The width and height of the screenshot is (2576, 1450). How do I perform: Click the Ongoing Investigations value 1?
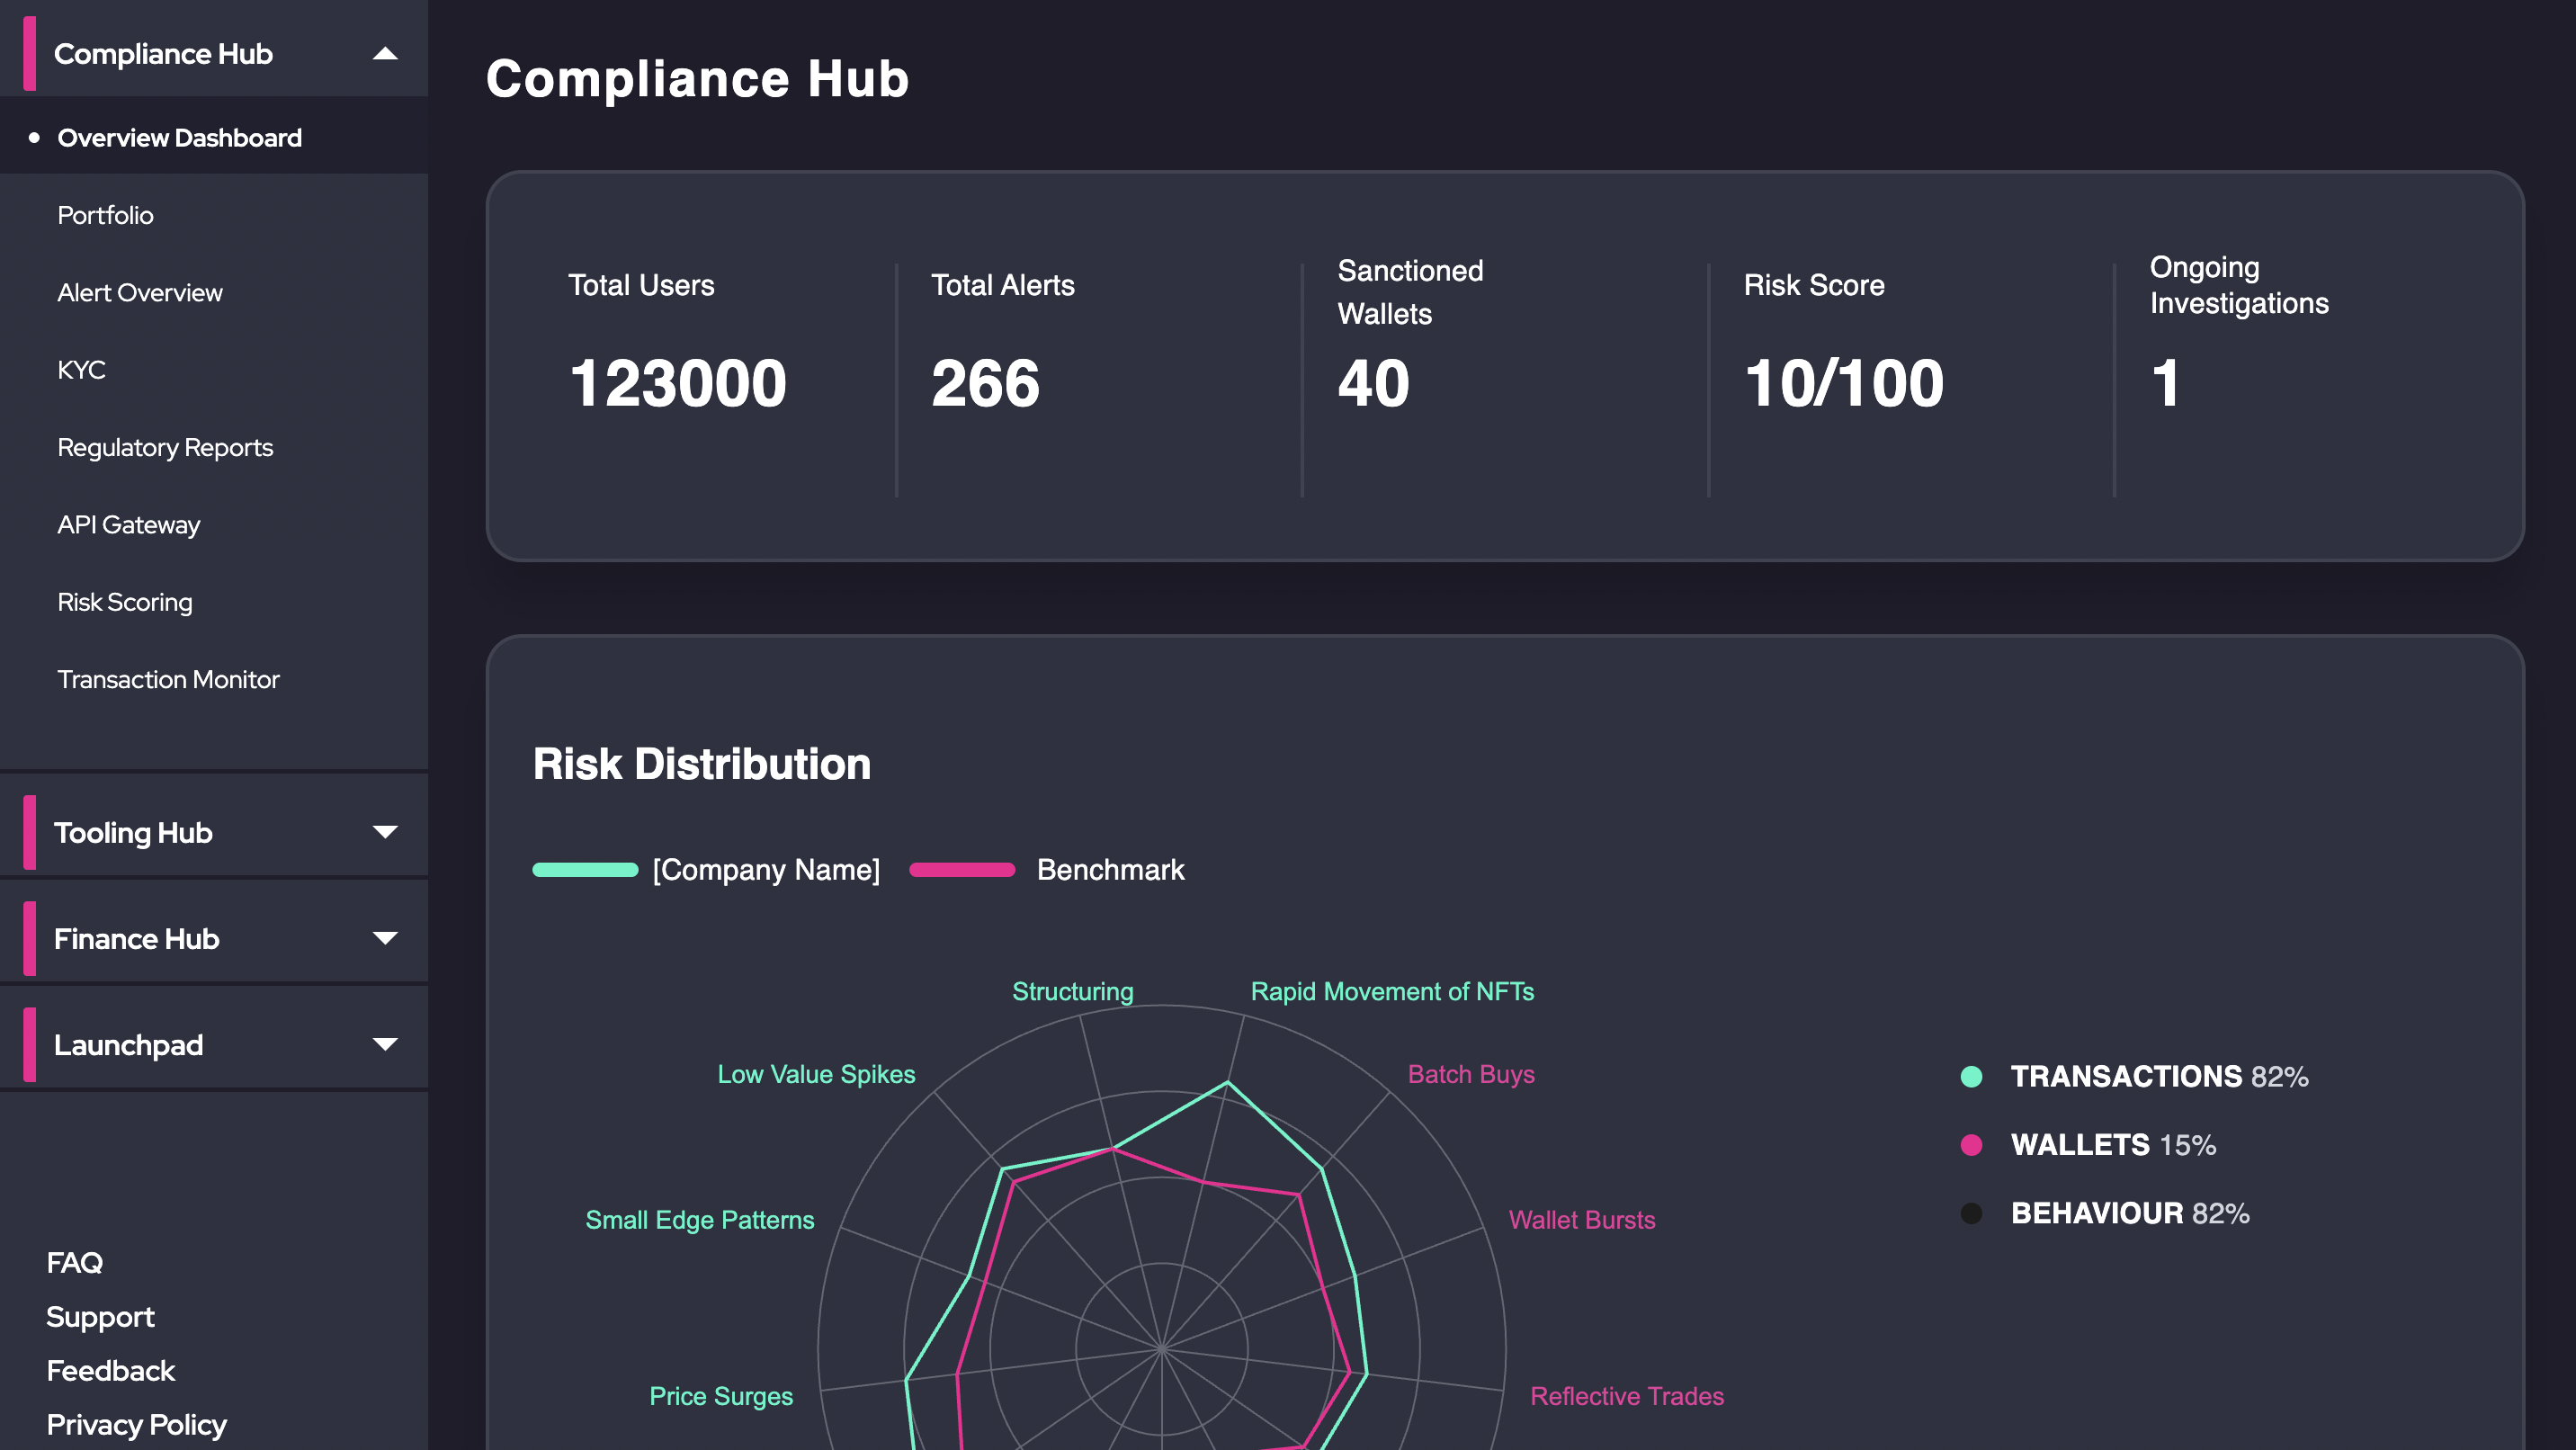(x=2166, y=383)
